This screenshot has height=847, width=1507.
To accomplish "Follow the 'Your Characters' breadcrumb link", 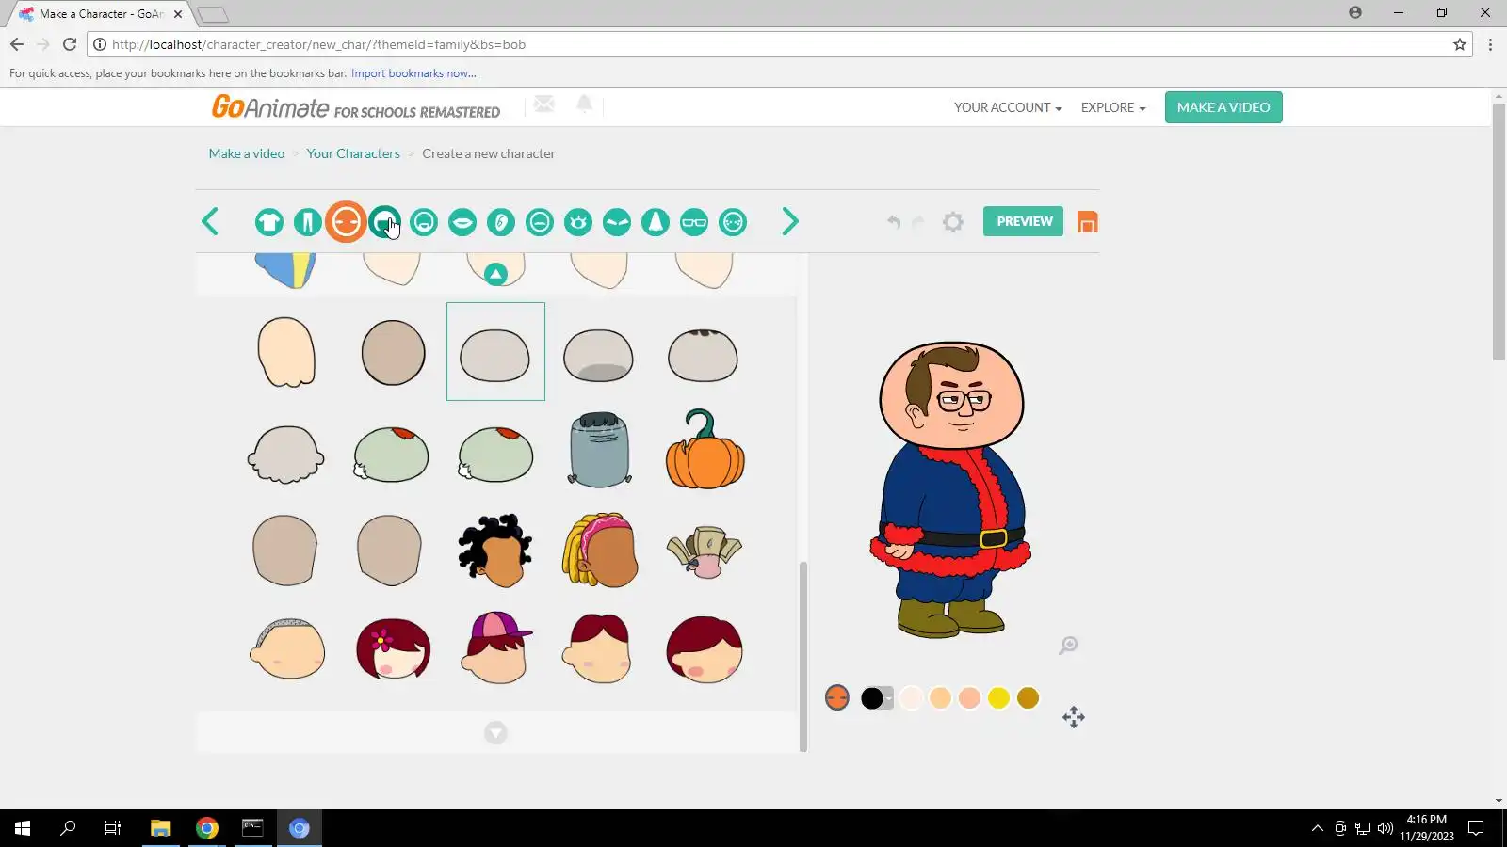I will pyautogui.click(x=353, y=153).
